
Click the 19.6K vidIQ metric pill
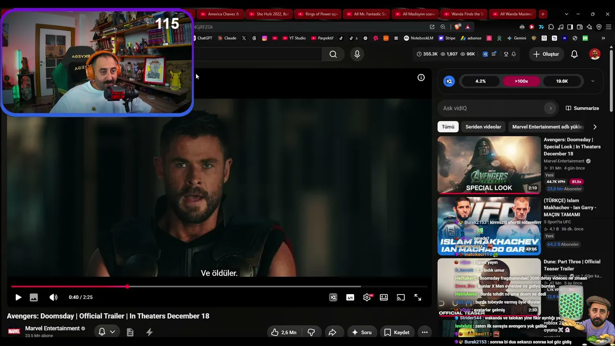point(562,81)
